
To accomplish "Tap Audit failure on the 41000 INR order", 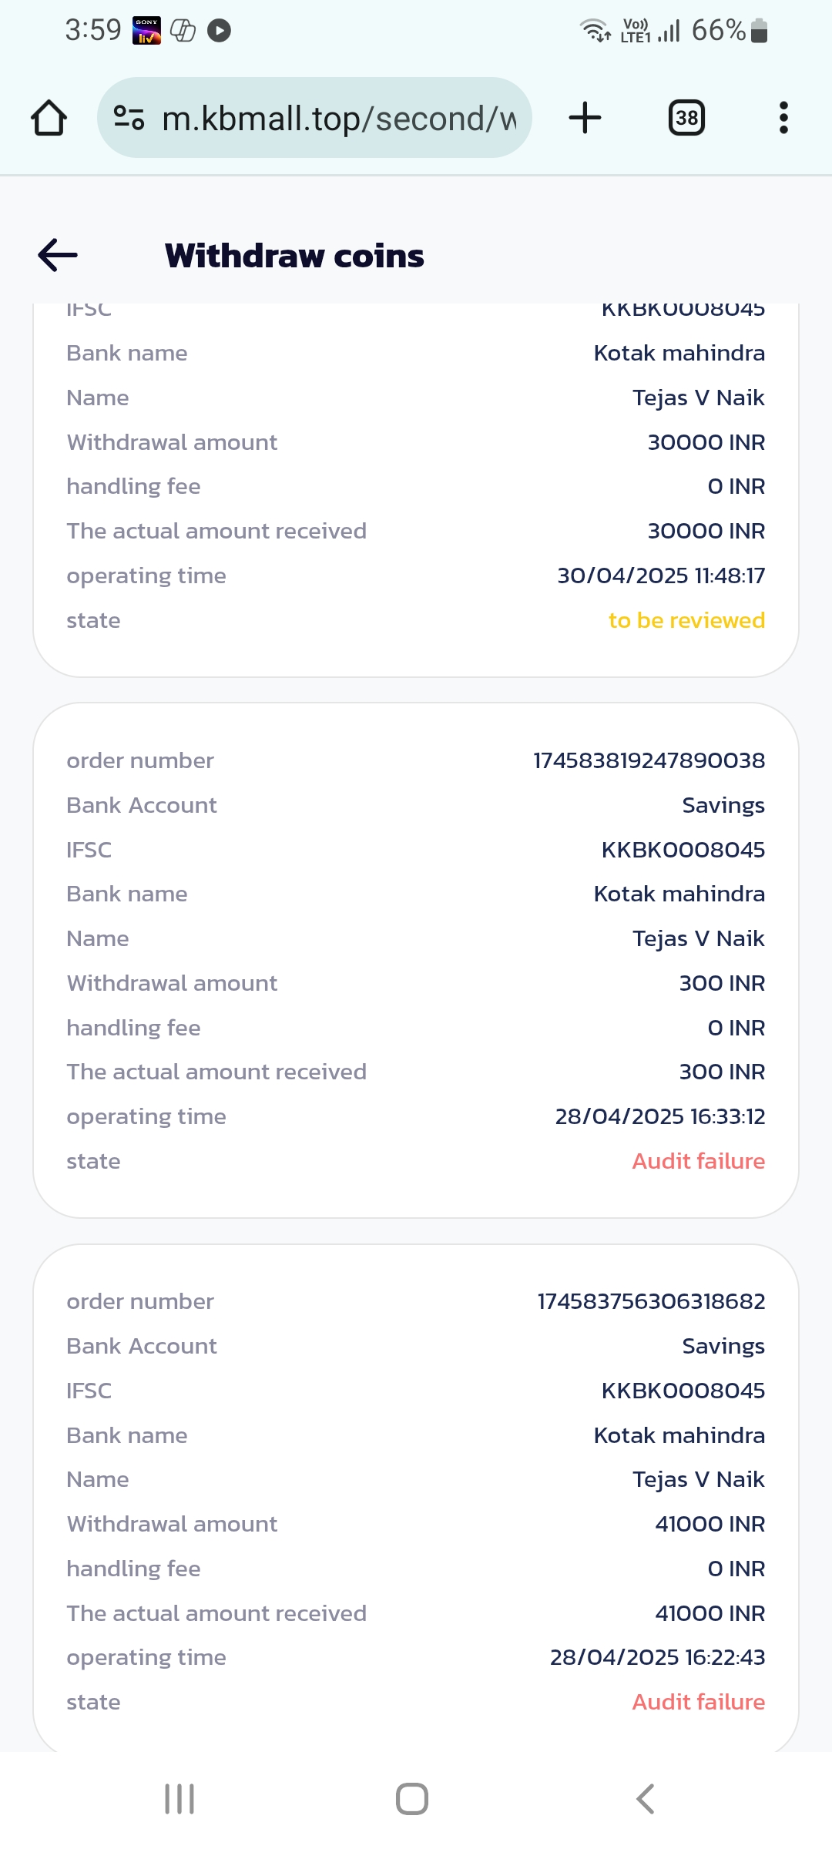I will tap(698, 1702).
